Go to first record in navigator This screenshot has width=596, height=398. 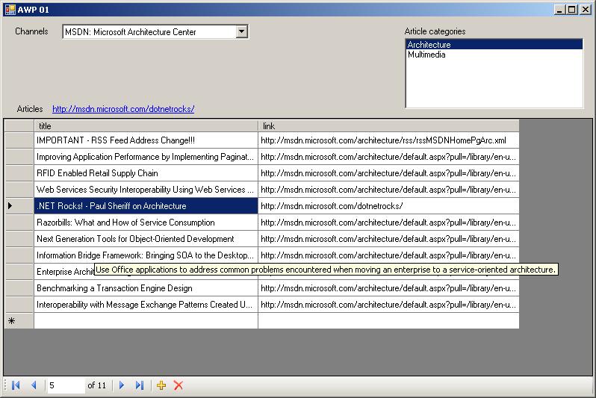pos(16,385)
